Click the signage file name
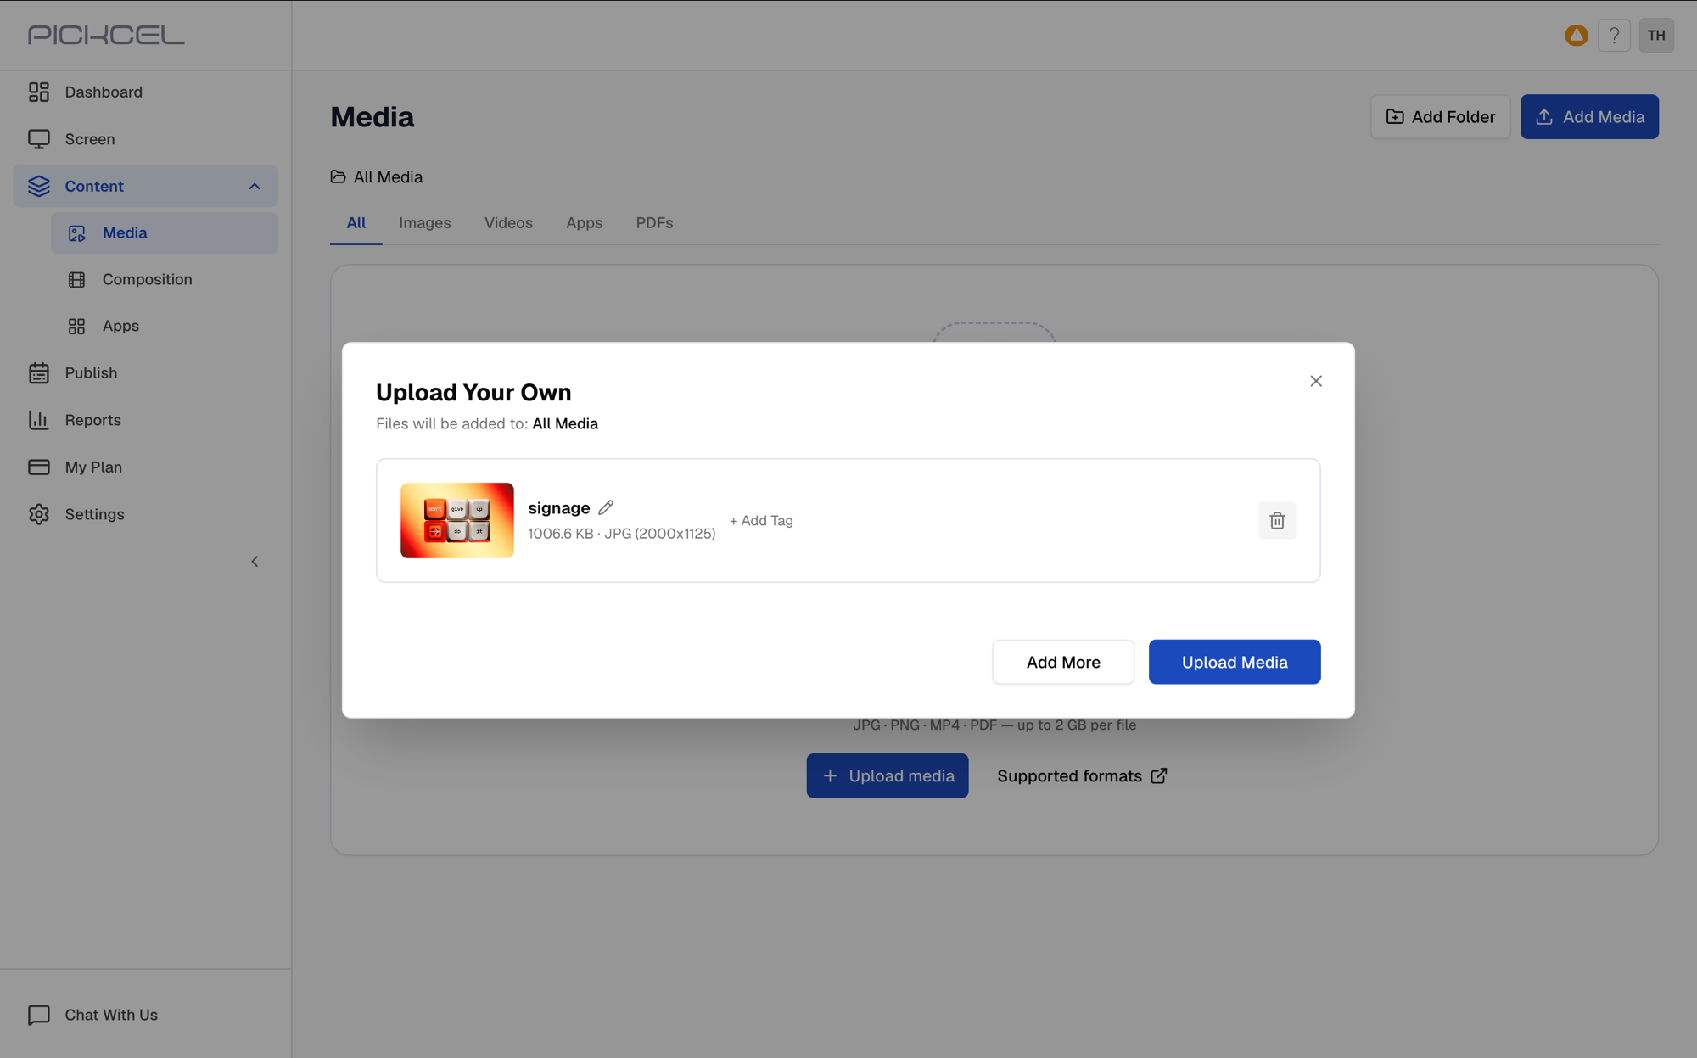Image resolution: width=1697 pixels, height=1058 pixels. [558, 507]
